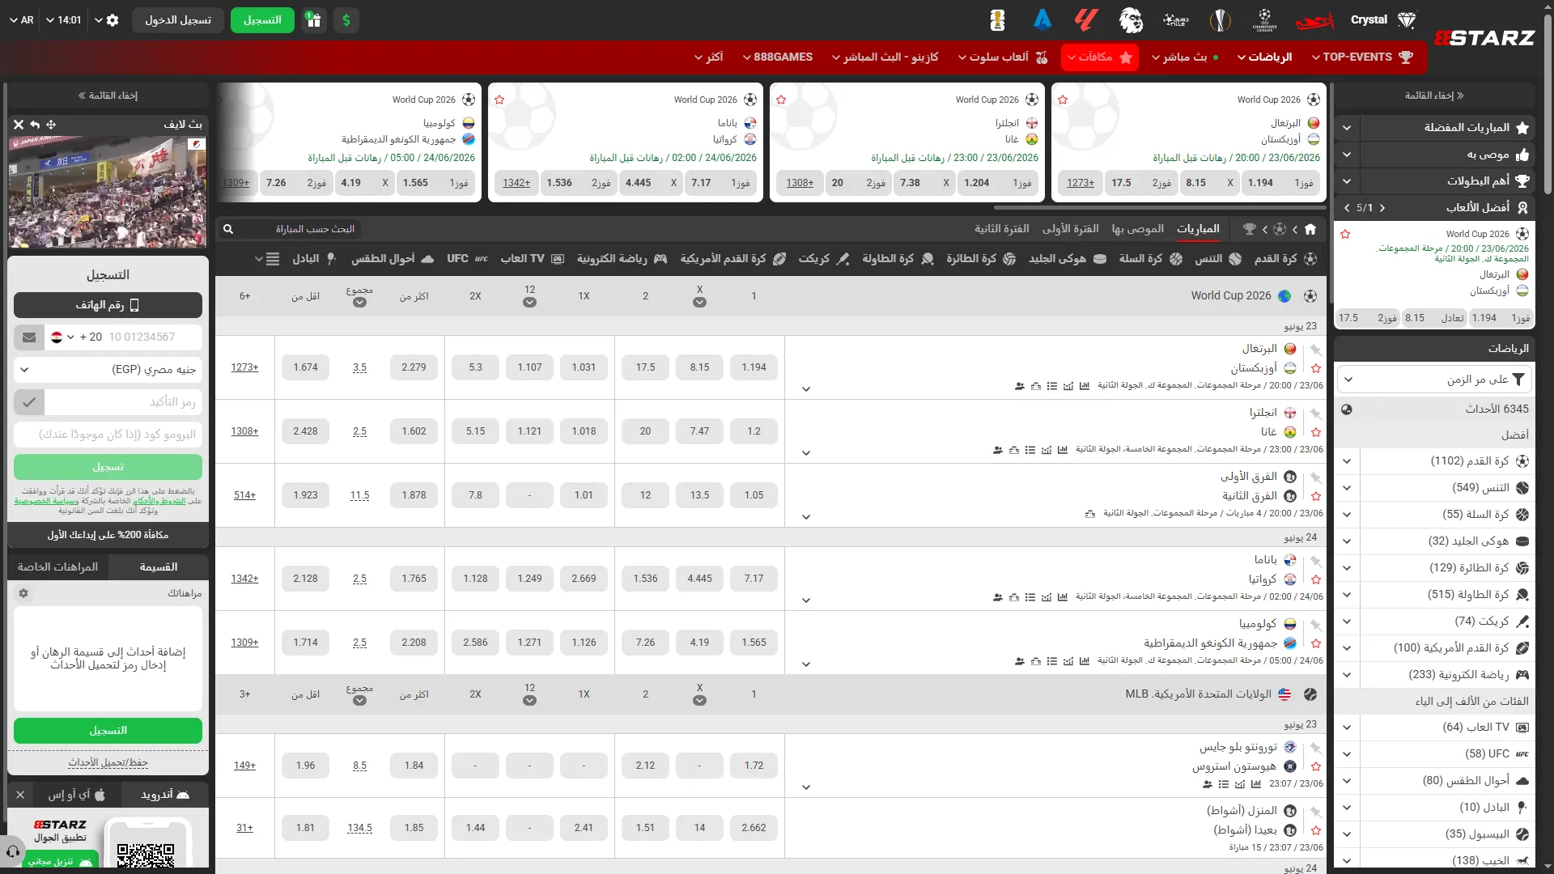Click the green register button under bet slip
This screenshot has height=874, width=1554.
coord(108,731)
